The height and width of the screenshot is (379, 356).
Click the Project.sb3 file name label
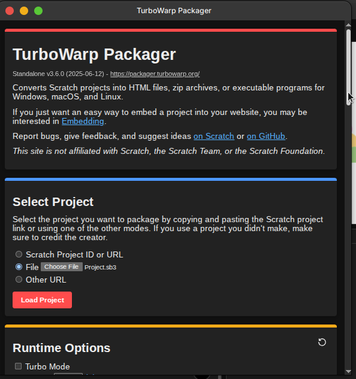tap(100, 267)
